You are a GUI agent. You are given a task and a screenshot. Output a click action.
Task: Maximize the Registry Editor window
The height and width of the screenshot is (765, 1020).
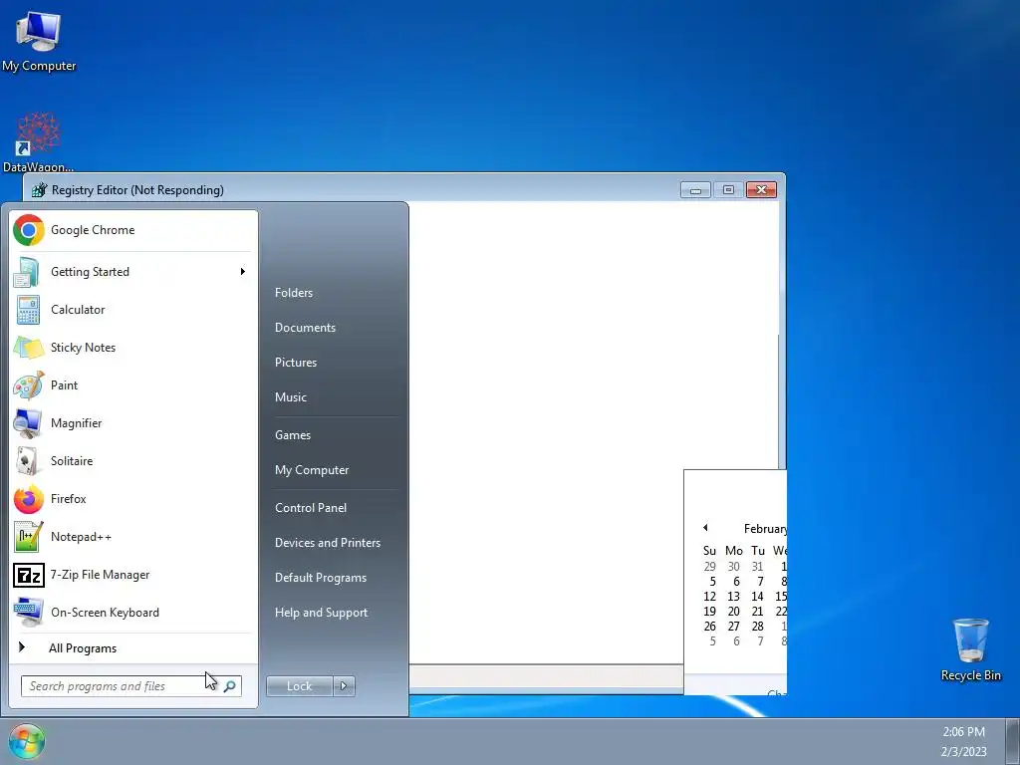click(x=728, y=190)
